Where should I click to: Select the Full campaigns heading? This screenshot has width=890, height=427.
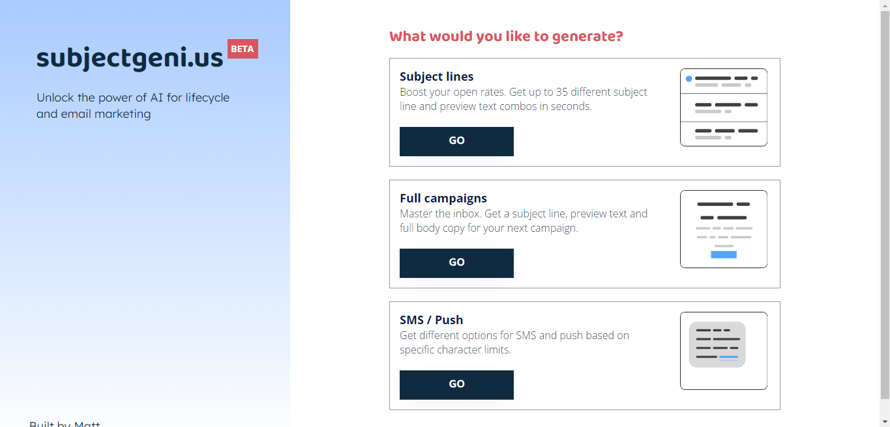pyautogui.click(x=443, y=199)
